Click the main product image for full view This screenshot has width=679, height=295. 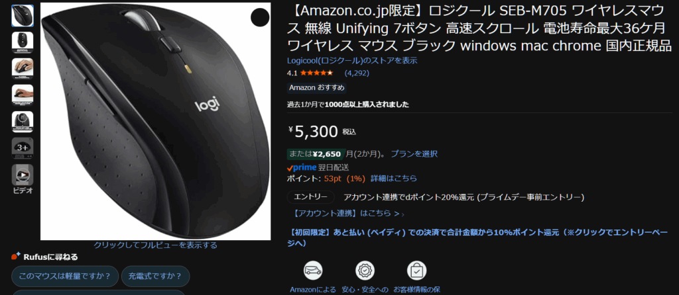pyautogui.click(x=155, y=121)
